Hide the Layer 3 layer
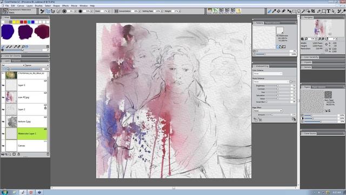The height and width of the screenshot is (195, 346). click(x=3, y=85)
